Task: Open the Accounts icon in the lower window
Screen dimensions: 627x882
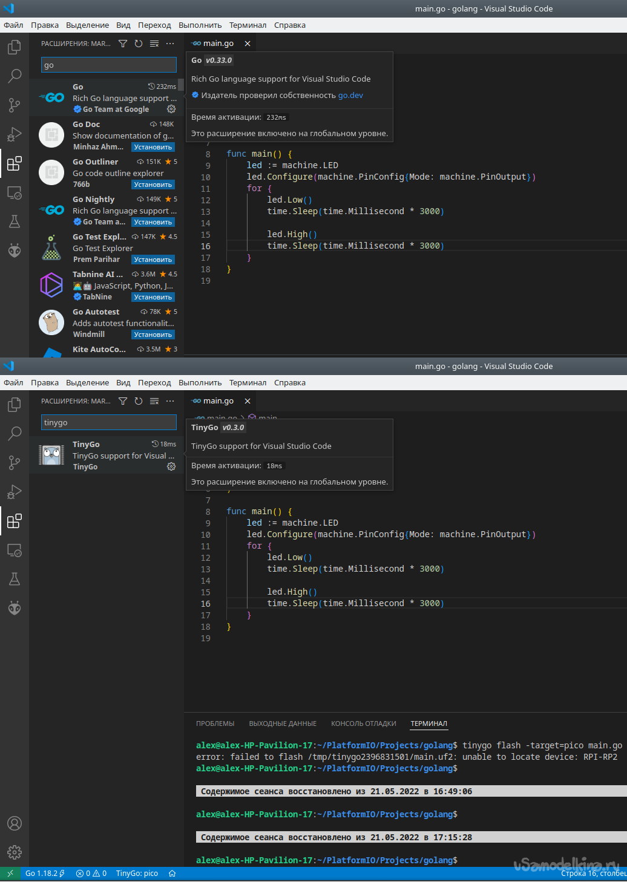Action: click(x=15, y=823)
